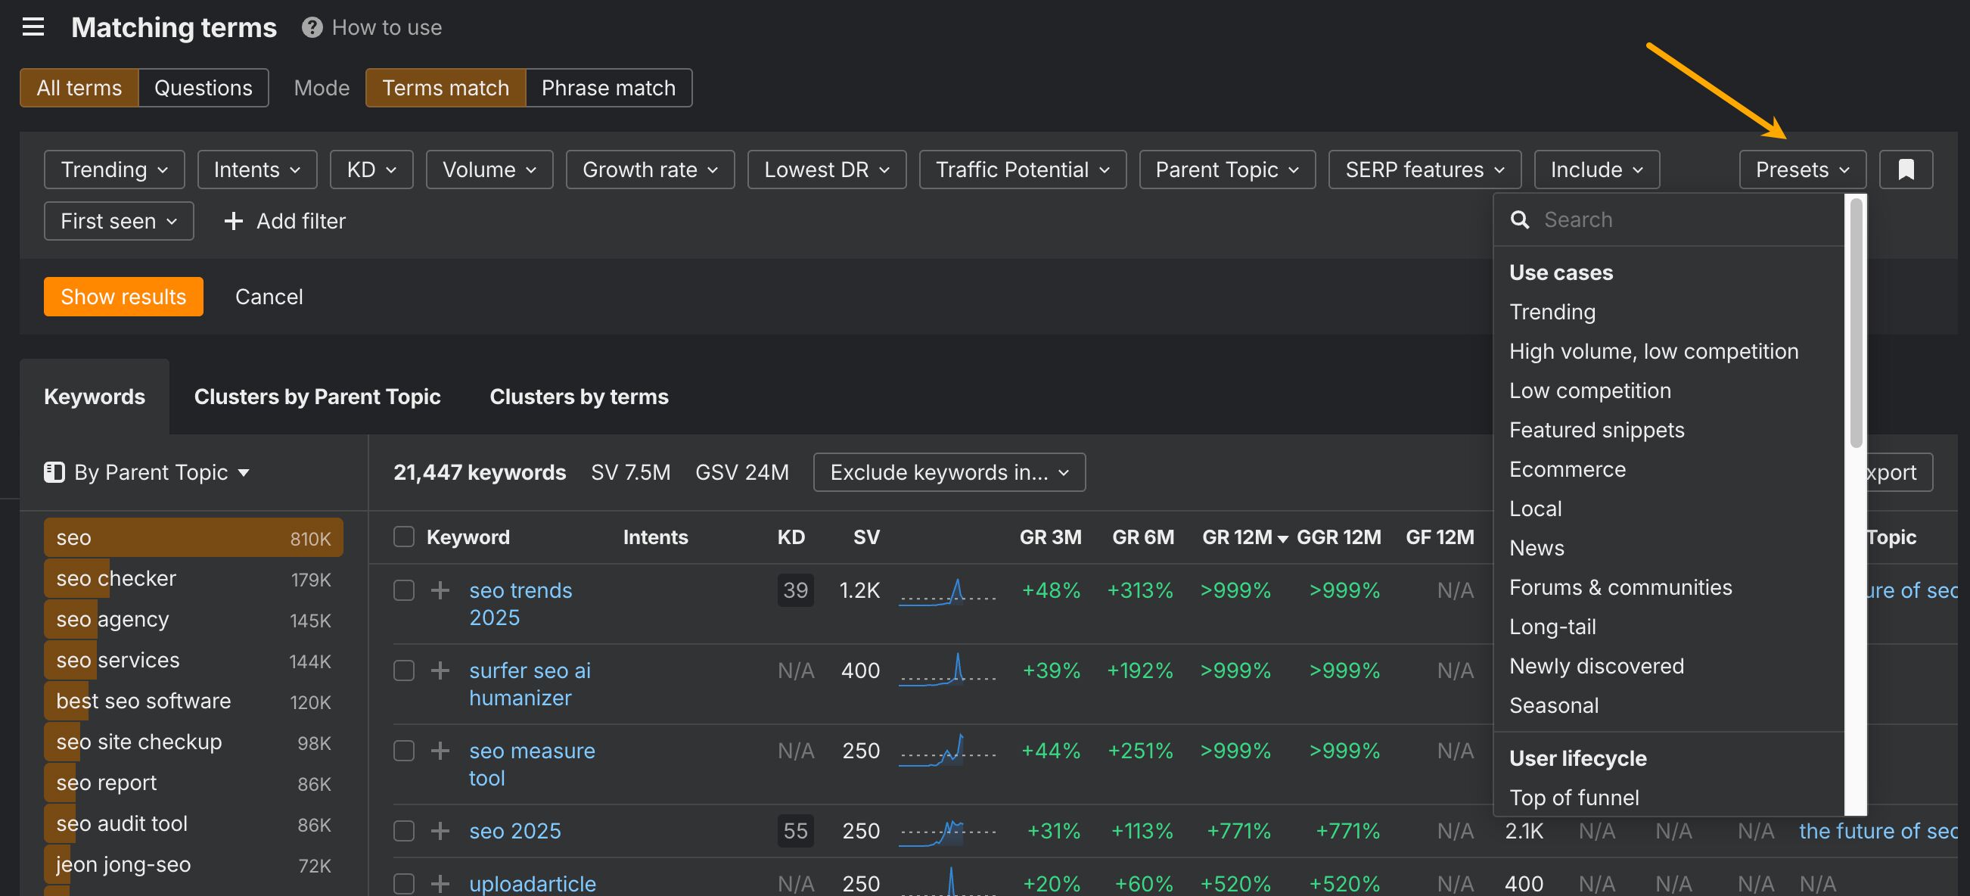The width and height of the screenshot is (1970, 896).
Task: Click the How to use help icon
Action: click(310, 26)
